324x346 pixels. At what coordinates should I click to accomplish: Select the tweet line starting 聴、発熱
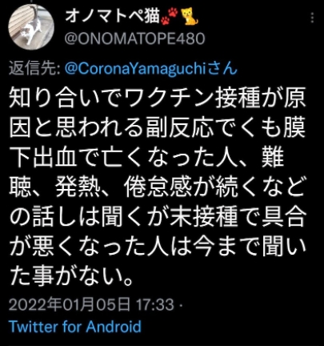point(158,187)
